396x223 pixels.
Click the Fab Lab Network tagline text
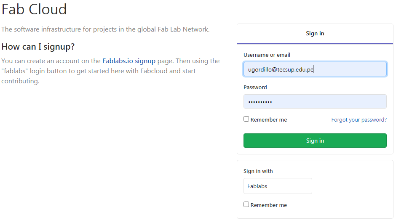click(105, 29)
